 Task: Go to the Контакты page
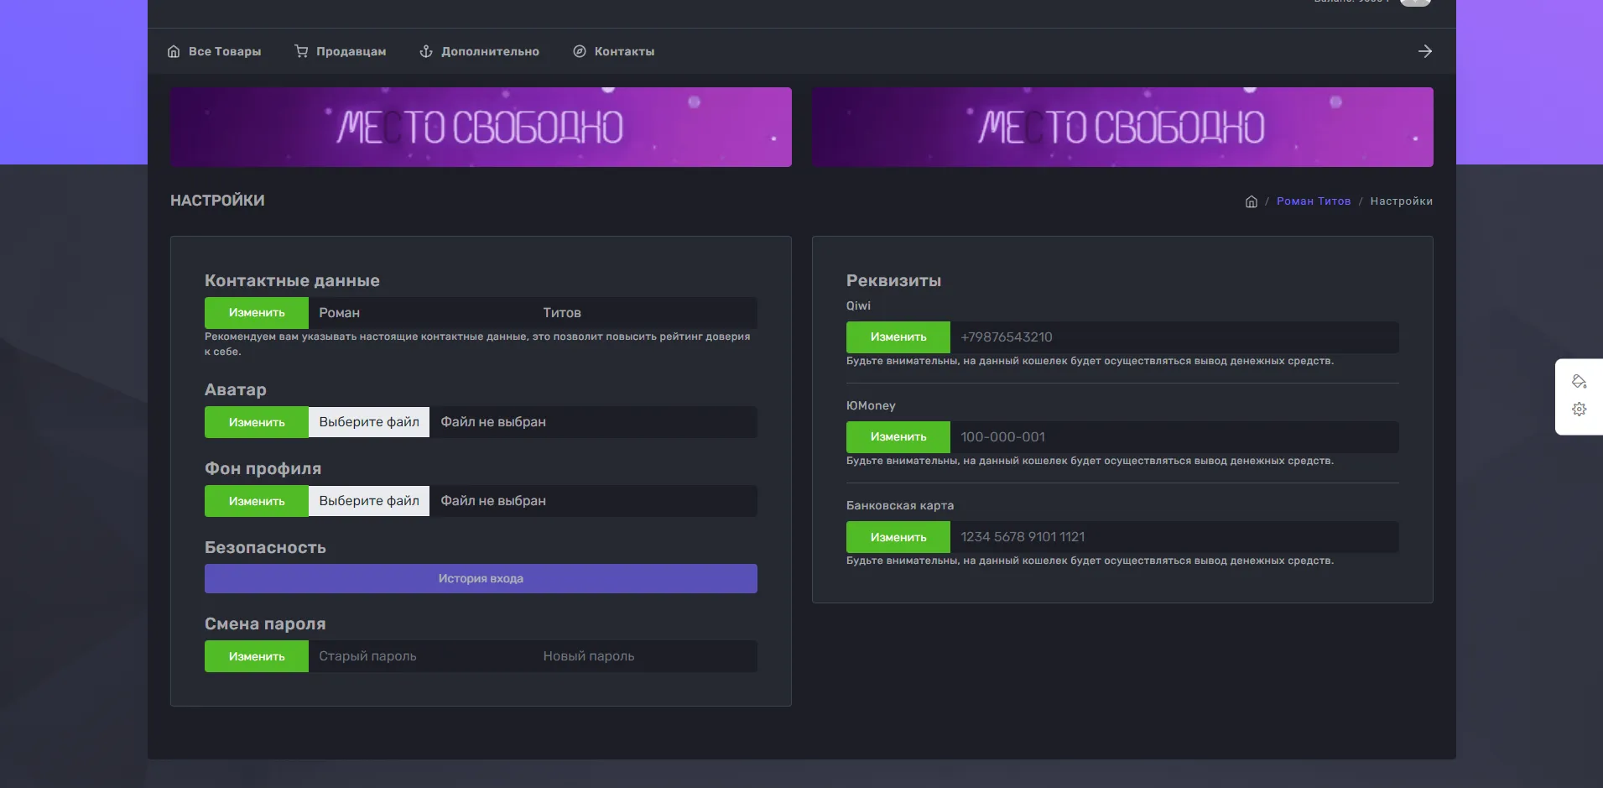pyautogui.click(x=614, y=51)
